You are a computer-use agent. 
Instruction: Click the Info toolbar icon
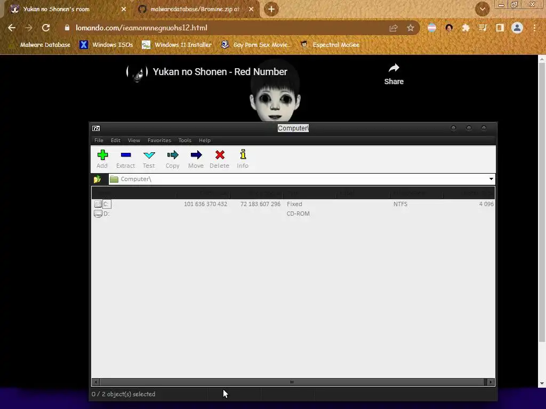click(x=243, y=154)
